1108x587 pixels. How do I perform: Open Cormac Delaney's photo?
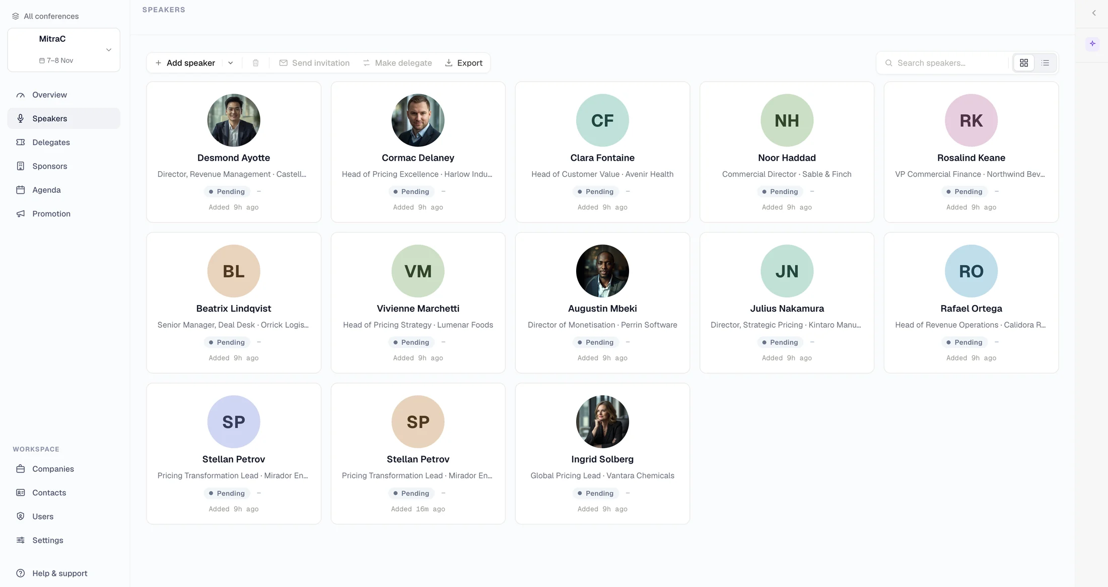pos(418,120)
